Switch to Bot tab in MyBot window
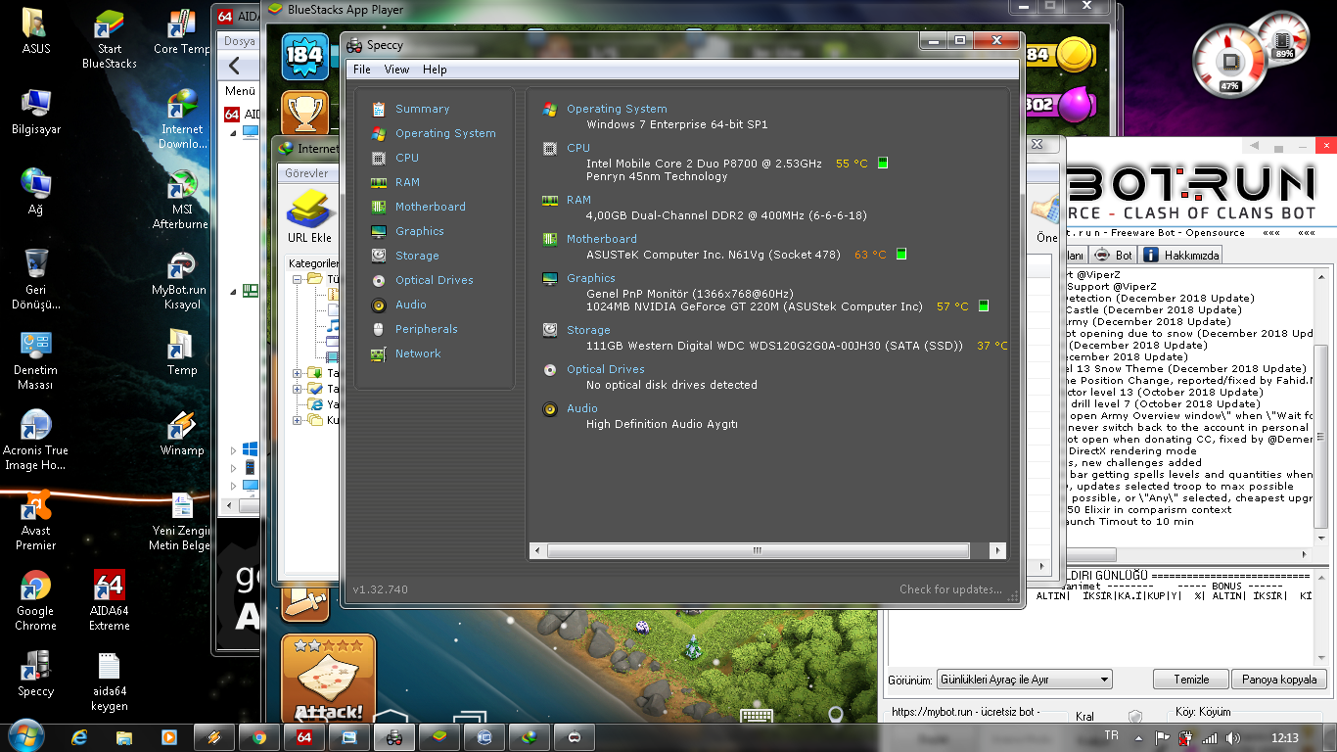Viewport: 1337px width, 752px height. click(x=1113, y=255)
